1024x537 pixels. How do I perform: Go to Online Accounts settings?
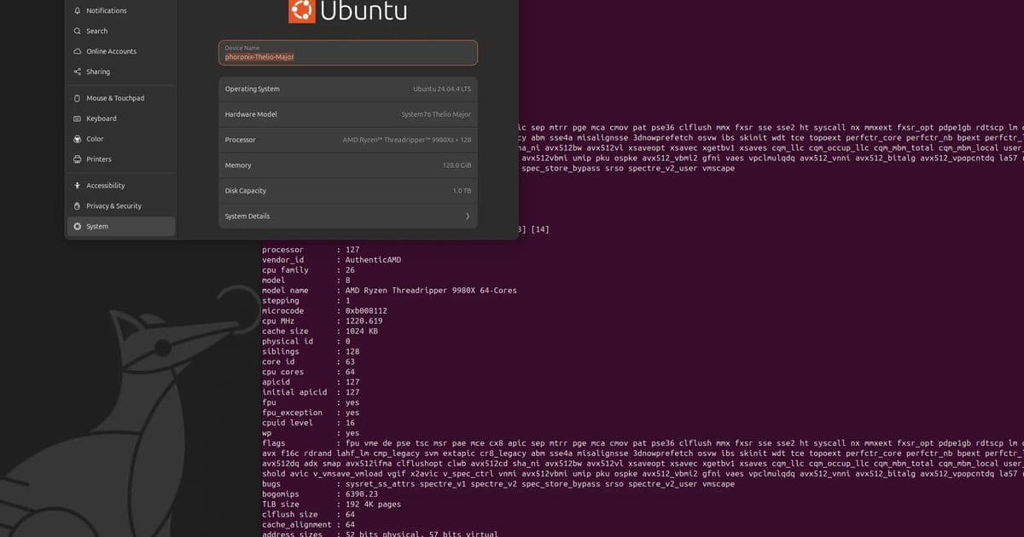[121, 51]
